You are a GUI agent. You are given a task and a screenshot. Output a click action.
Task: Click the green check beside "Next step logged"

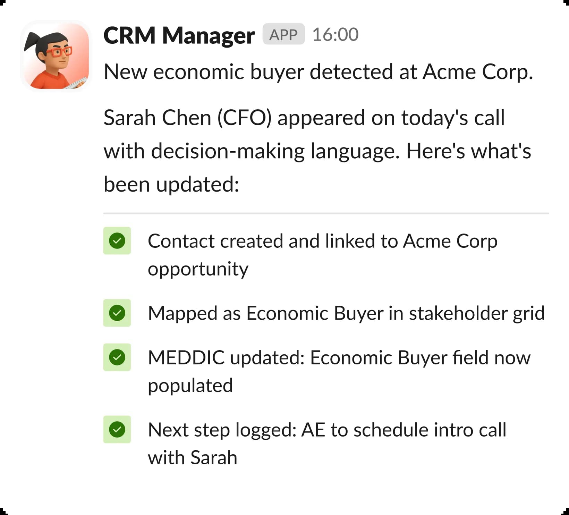(117, 430)
